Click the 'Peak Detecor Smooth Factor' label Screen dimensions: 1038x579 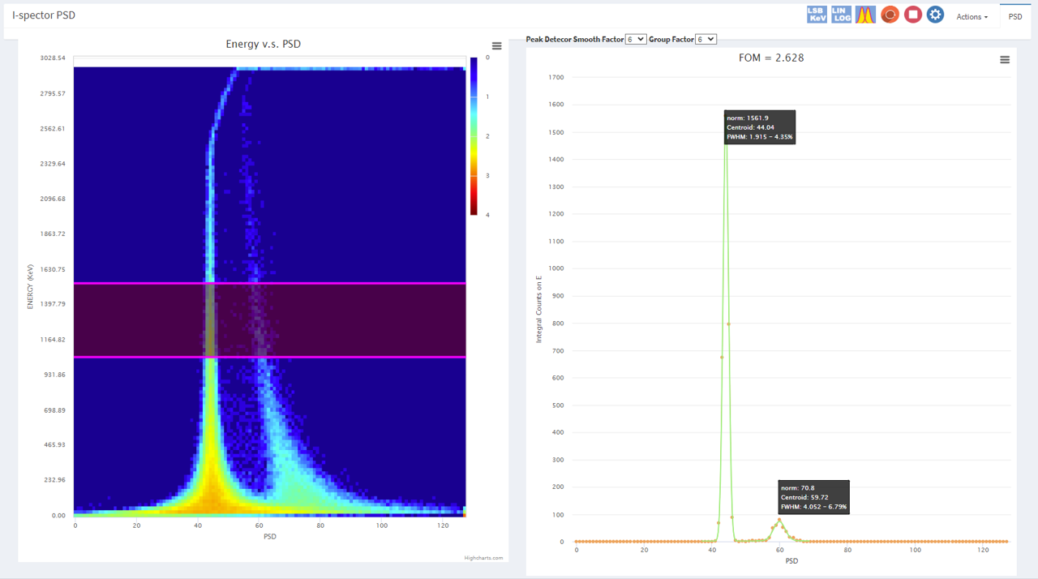coord(575,39)
